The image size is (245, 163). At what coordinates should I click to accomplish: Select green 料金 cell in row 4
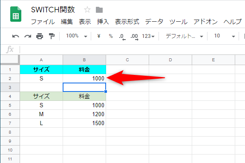84,96
